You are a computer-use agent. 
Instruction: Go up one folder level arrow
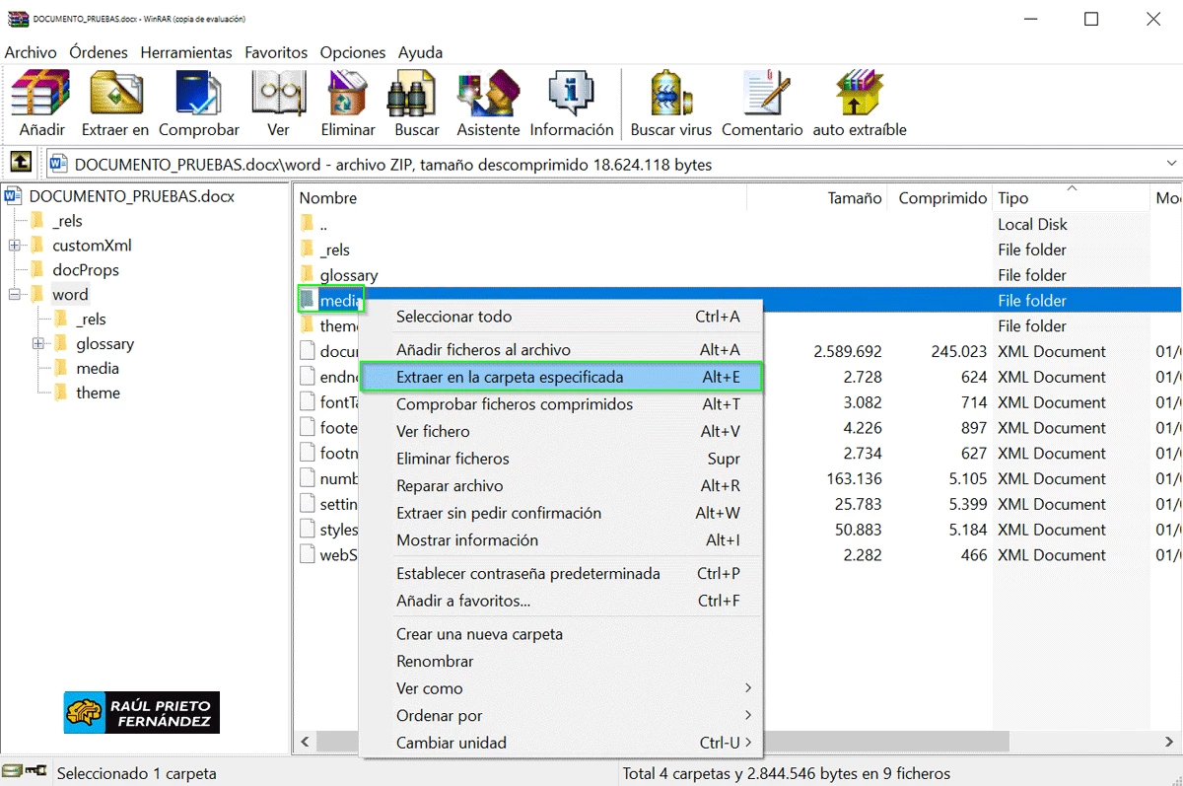click(x=21, y=163)
